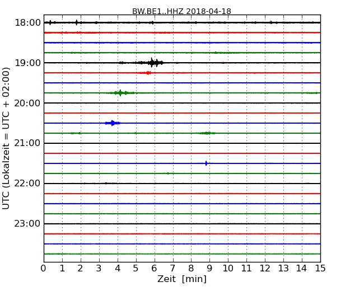364x291 pixels.
Task: Click the UTC (Lokalzeit = UTC + 02:00) axis label
Action: tap(6, 138)
